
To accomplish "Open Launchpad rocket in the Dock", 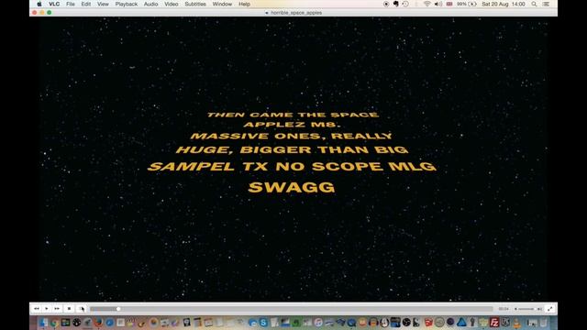I will pyautogui.click(x=87, y=323).
